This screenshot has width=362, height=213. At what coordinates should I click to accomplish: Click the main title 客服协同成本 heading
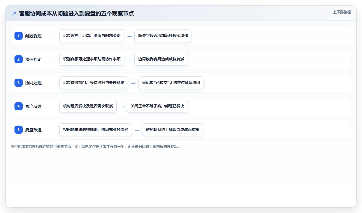coord(76,13)
